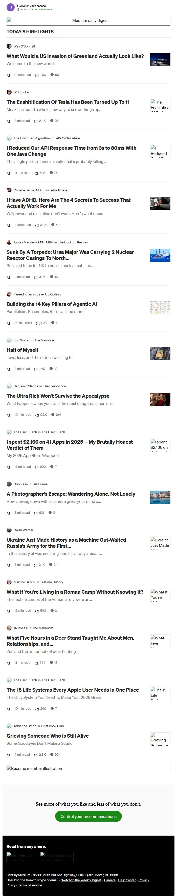177x896 pixels.
Task: Open the Terms of service link
Action: (x=30, y=885)
